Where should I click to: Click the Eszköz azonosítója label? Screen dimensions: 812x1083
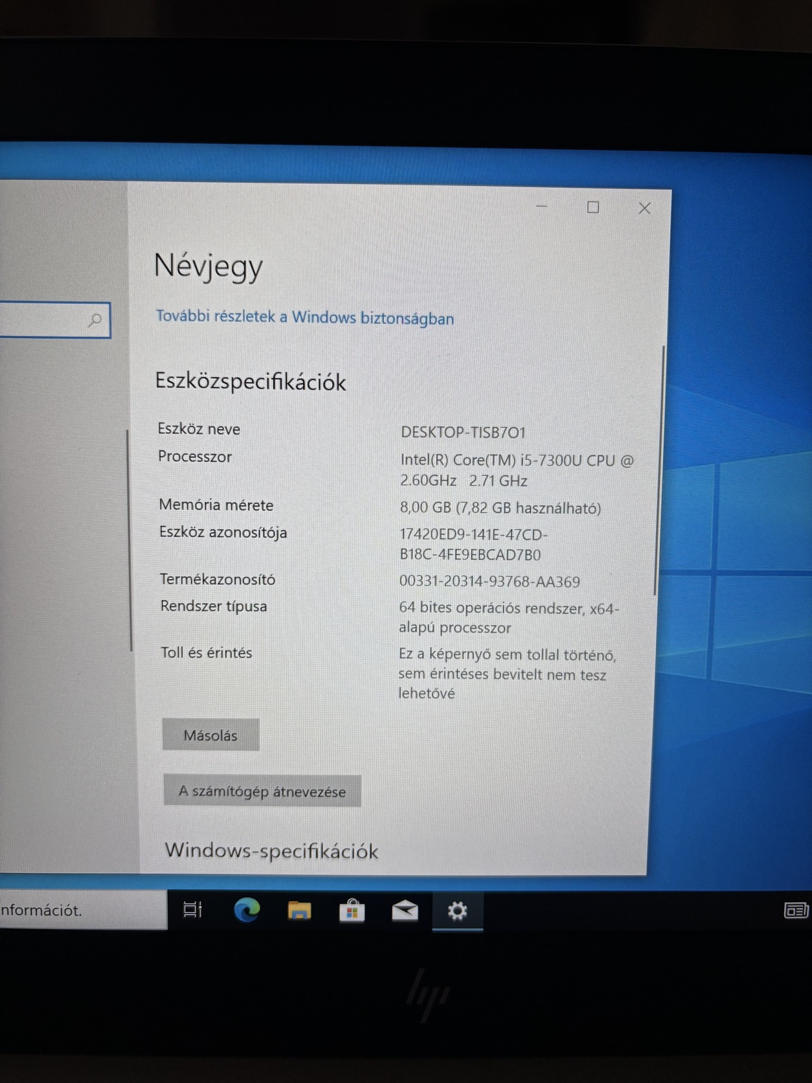[223, 532]
